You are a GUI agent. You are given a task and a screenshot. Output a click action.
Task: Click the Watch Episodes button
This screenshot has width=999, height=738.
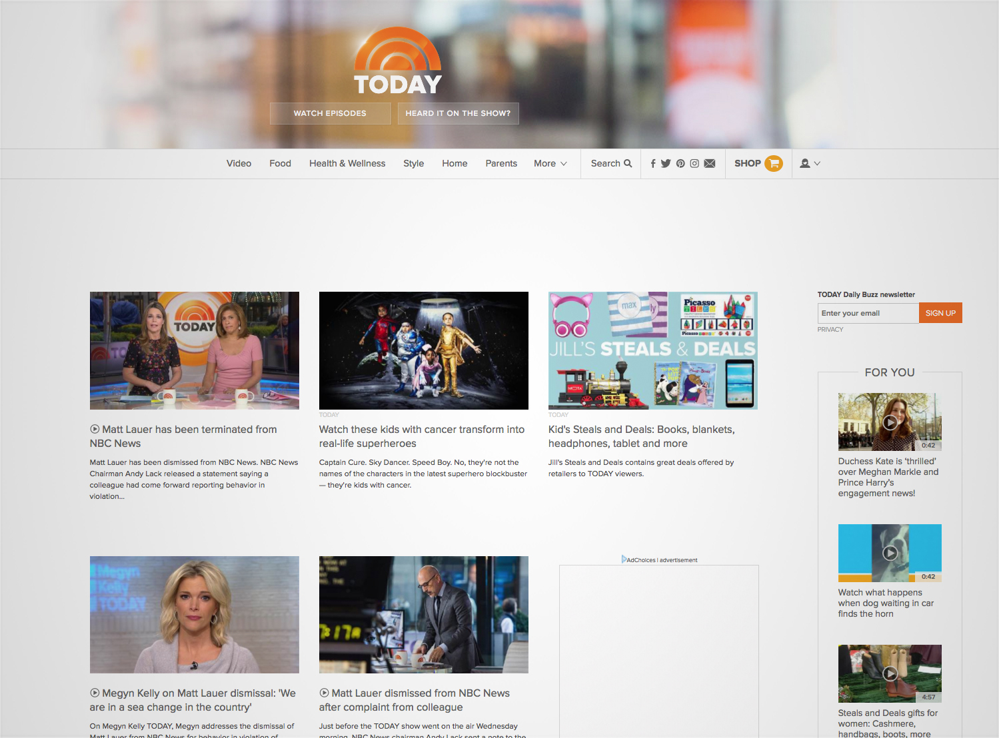tap(330, 113)
